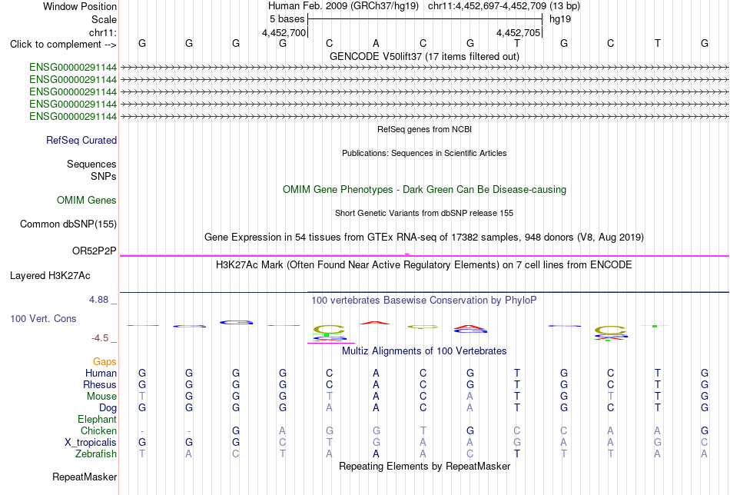Open the RefSeq Curated track label
Screen dimensions: 730x495
point(81,140)
